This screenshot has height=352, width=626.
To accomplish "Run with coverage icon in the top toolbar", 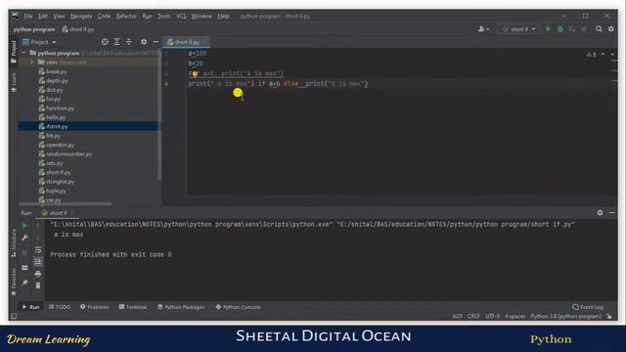I will tap(571, 29).
